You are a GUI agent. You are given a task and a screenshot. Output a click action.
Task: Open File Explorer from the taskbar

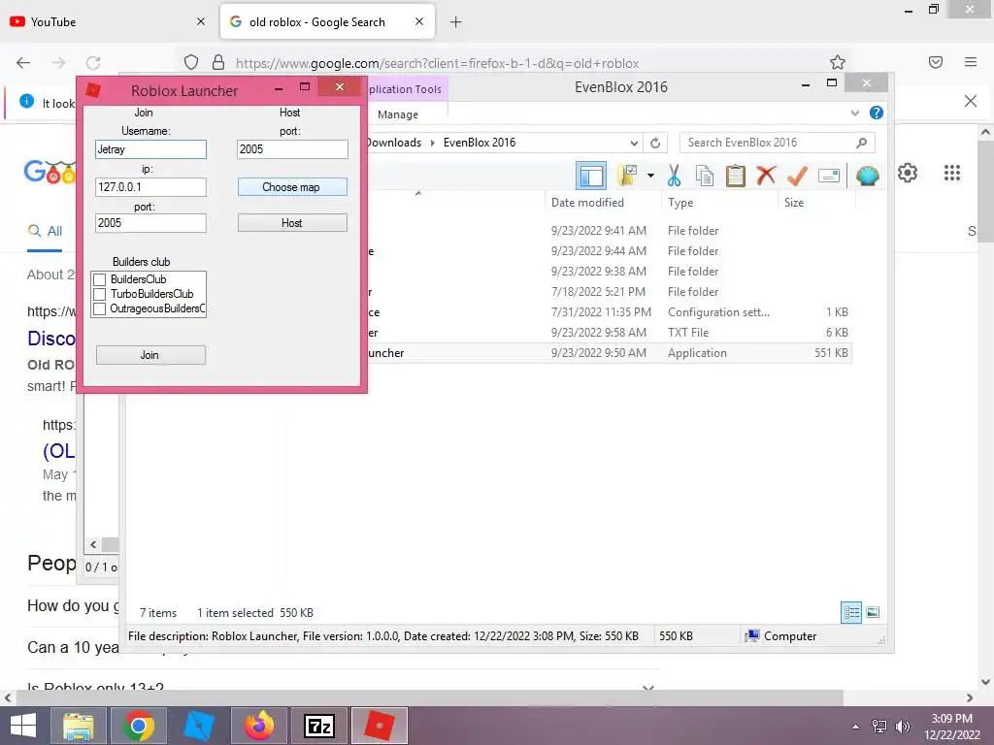point(78,726)
